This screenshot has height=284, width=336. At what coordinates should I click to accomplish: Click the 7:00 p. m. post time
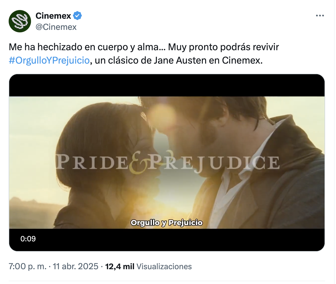tap(28, 266)
